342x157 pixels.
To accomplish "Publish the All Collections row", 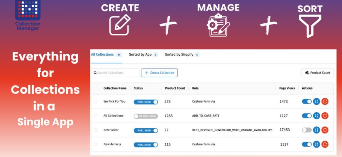I will pos(146,116).
